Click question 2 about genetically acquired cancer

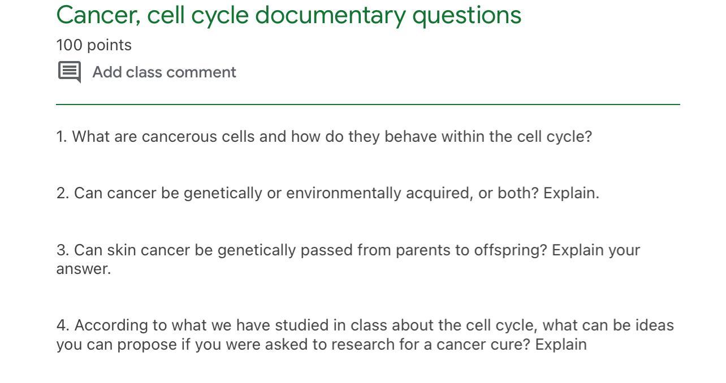tap(327, 193)
